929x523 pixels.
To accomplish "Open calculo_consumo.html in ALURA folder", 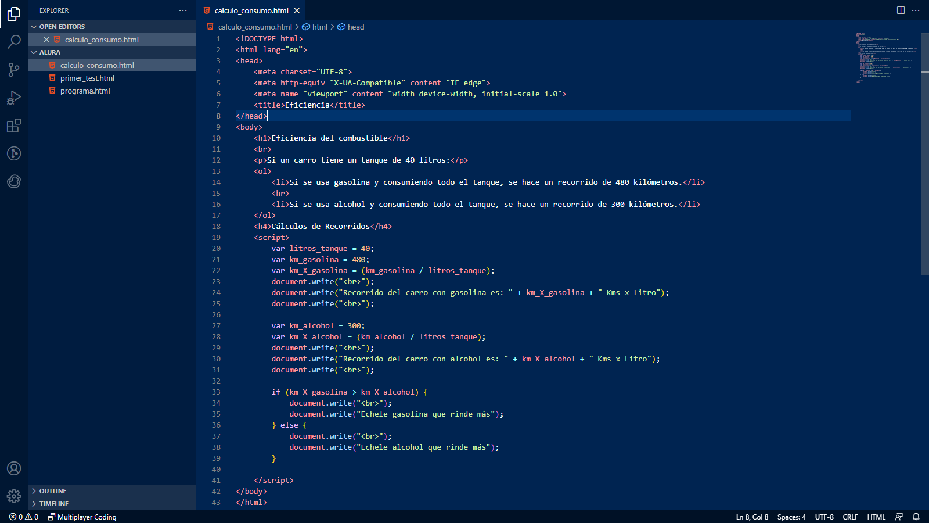I will point(112,65).
